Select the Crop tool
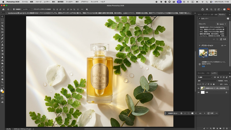Screen dimensions: 231x130 point(2,29)
